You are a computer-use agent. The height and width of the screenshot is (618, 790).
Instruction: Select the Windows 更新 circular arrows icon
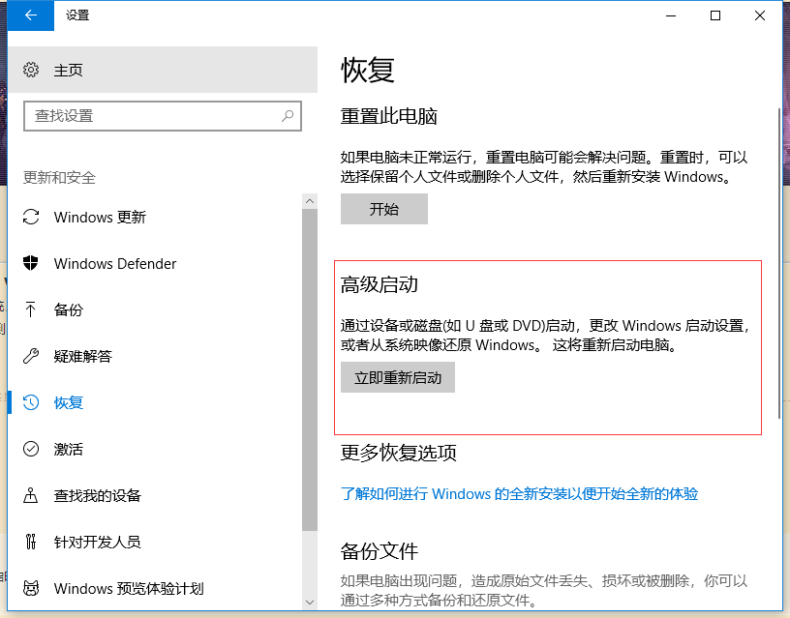click(x=31, y=217)
